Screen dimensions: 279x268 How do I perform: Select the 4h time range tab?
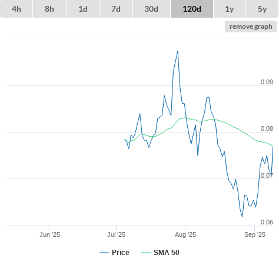pyautogui.click(x=16, y=9)
